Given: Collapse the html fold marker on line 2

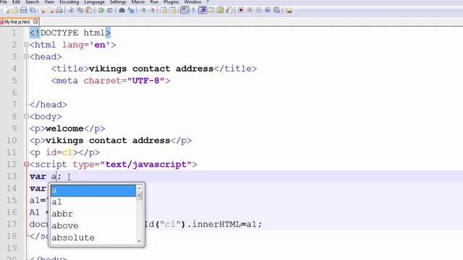Looking at the screenshot, I should (x=26, y=45).
